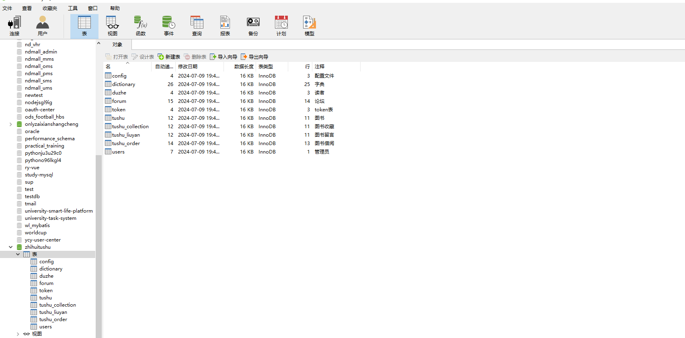Select token table icon in object list
This screenshot has width=685, height=338.
coord(108,109)
